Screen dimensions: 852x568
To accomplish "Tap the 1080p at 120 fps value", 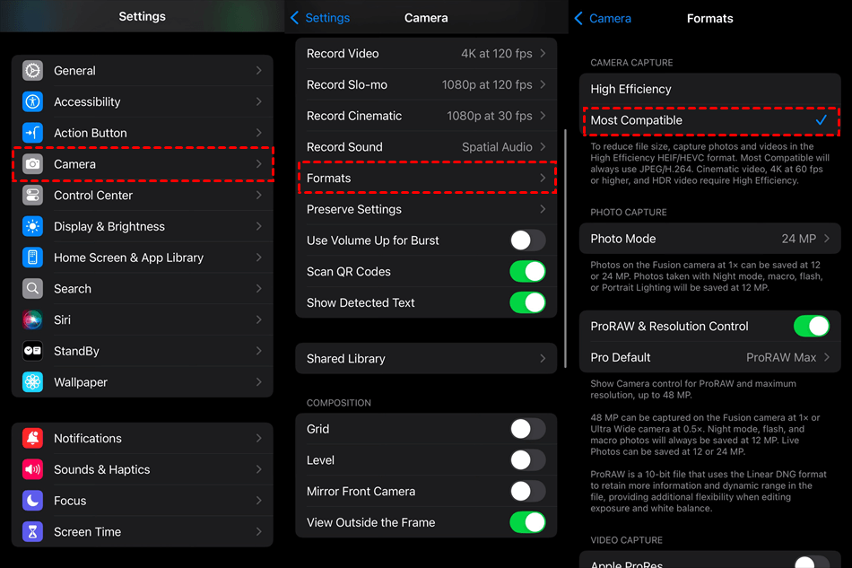I will [487, 84].
